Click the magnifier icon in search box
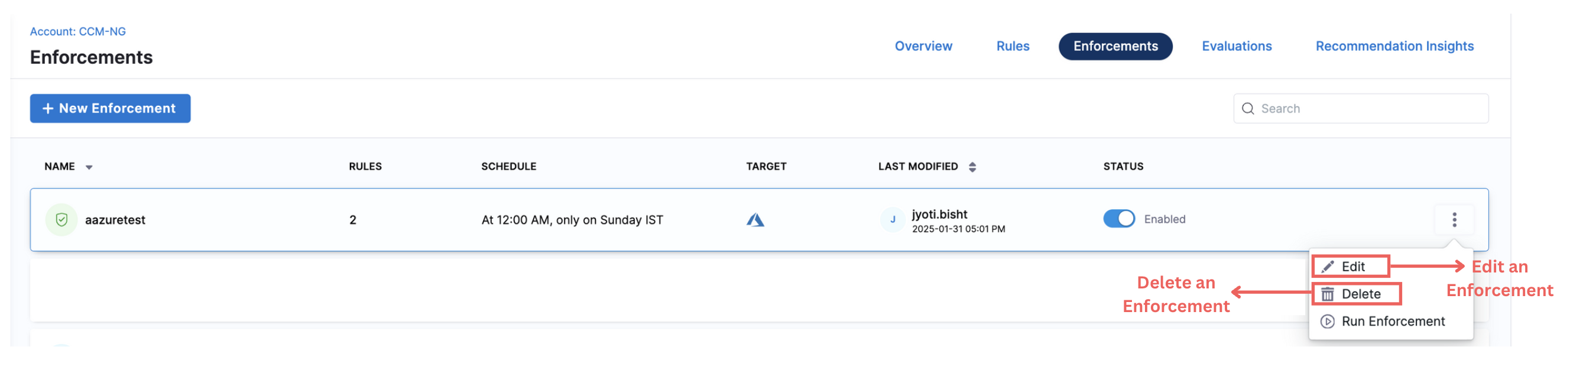This screenshot has width=1570, height=383. pyautogui.click(x=1248, y=109)
